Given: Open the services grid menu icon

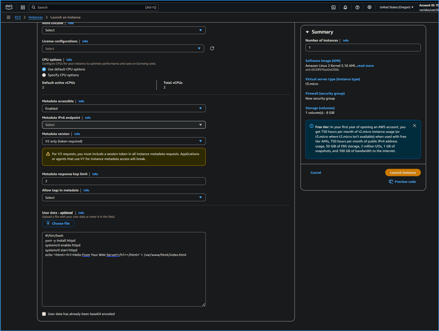Looking at the screenshot, I should pyautogui.click(x=23, y=7).
